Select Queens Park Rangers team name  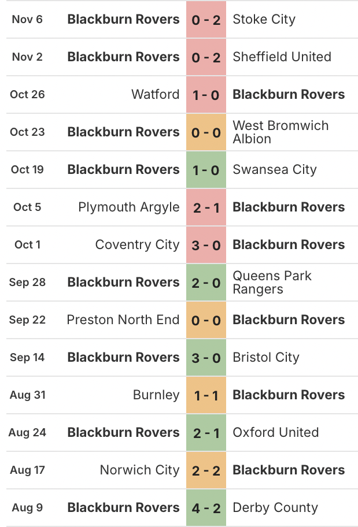[272, 283]
